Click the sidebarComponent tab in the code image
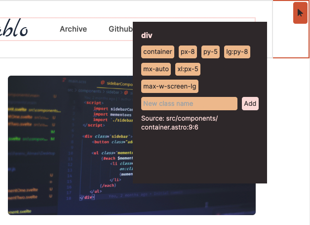 118,83
